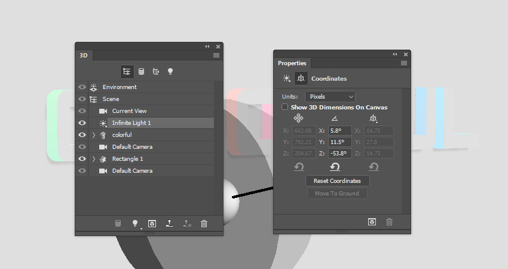This screenshot has width=508, height=269.
Task: Click Reset Coordinates button
Action: coord(337,181)
